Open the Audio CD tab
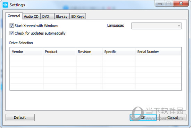This screenshot has height=128, width=191. [x=31, y=16]
